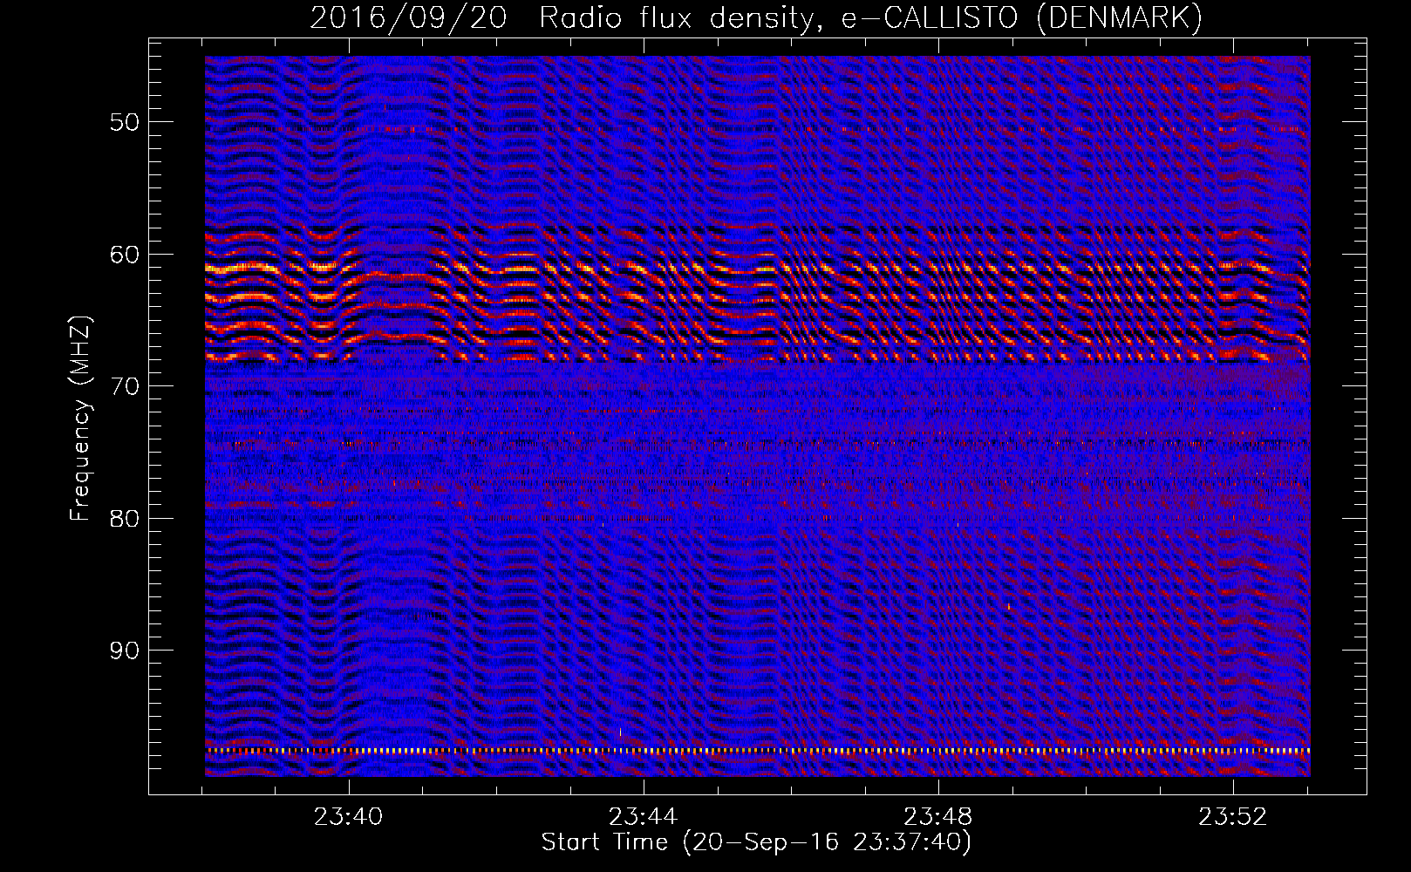Click the "23:44" time tick label

coord(644,817)
